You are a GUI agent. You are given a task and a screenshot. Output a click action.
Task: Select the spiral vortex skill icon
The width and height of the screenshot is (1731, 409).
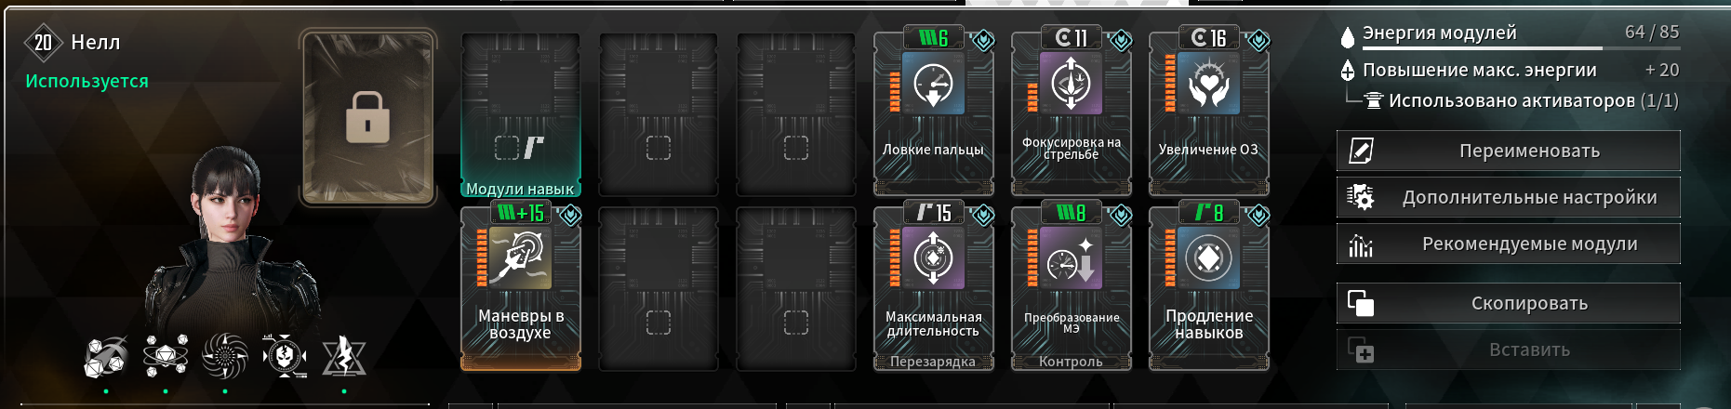pos(225,356)
